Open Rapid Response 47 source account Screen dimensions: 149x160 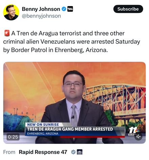click(x=43, y=152)
